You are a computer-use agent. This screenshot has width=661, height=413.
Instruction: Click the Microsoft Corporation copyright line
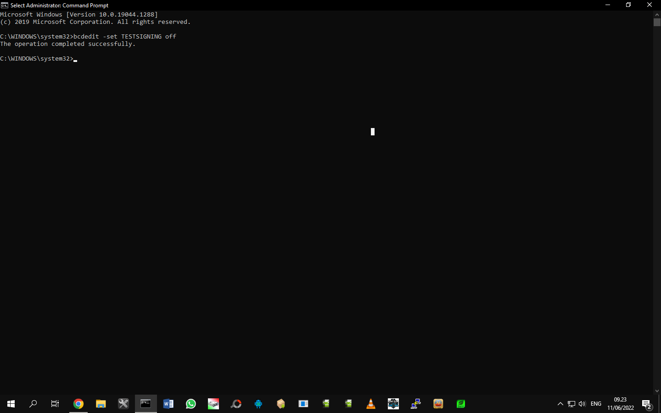pyautogui.click(x=95, y=22)
